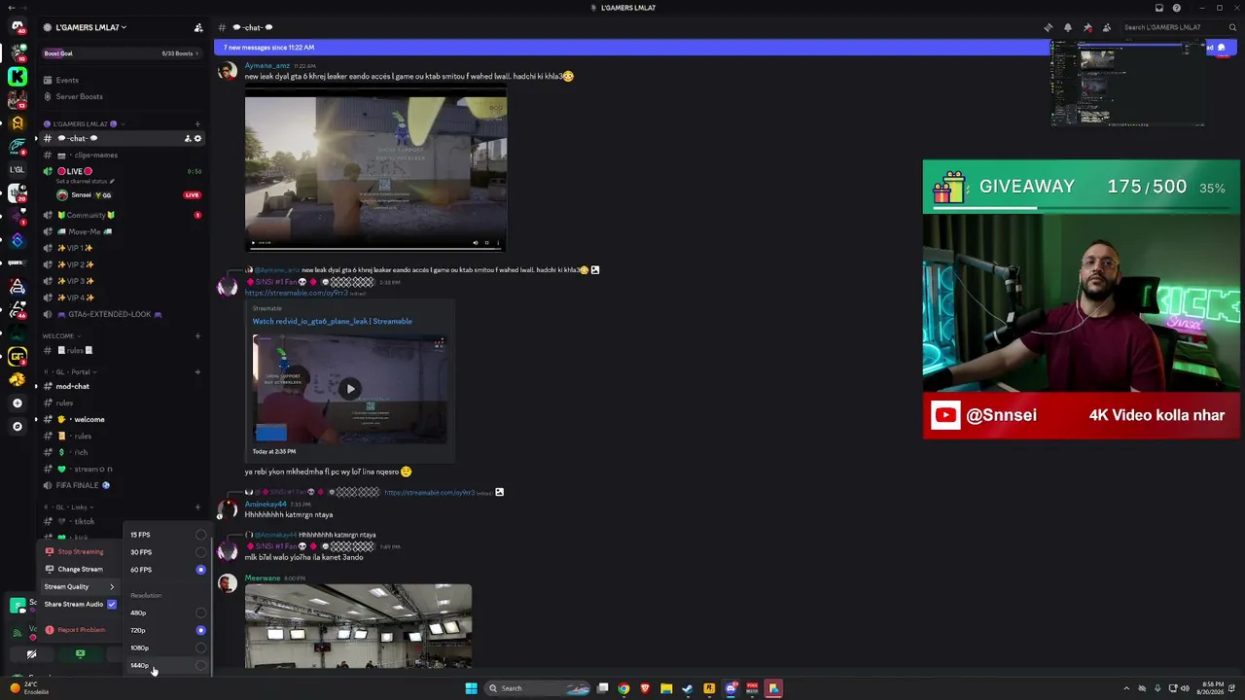Click Invite to Server icon beside server name
Image resolution: width=1245 pixels, height=700 pixels.
(198, 27)
